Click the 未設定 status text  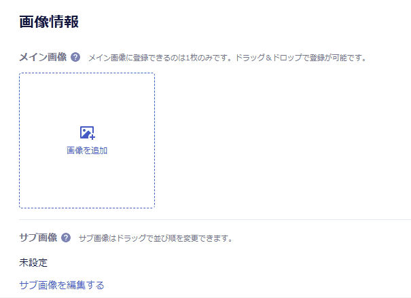pos(33,263)
